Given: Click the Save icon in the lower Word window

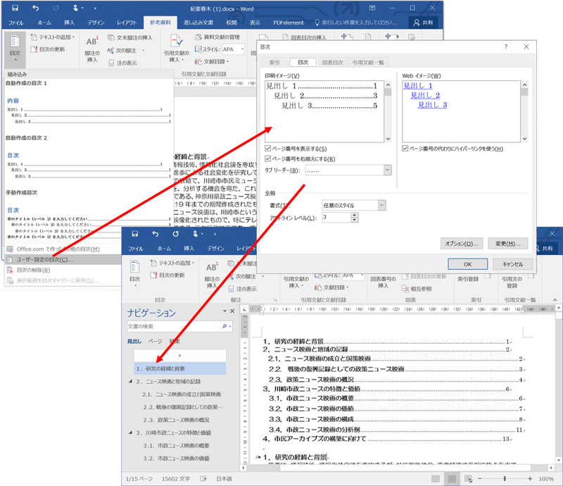Looking at the screenshot, I should click(x=135, y=234).
